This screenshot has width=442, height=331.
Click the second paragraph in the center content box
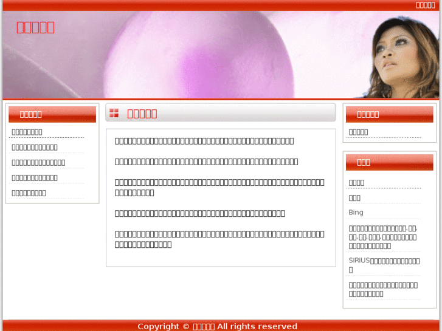206,162
